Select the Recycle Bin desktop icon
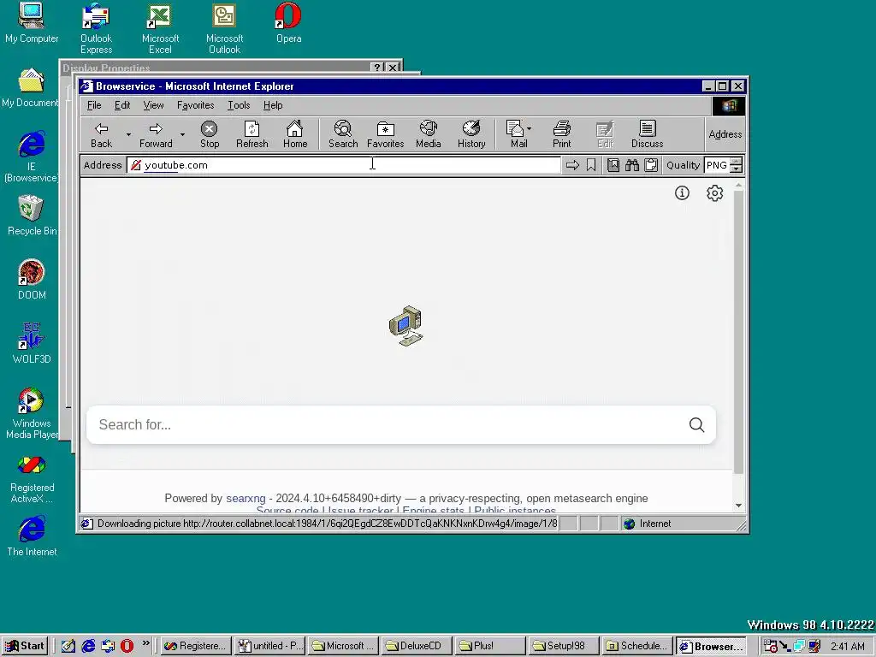This screenshot has width=876, height=657. [x=32, y=216]
